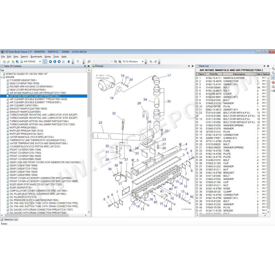
Task: Open the print icon dropdown arrow
Action: 81,61
